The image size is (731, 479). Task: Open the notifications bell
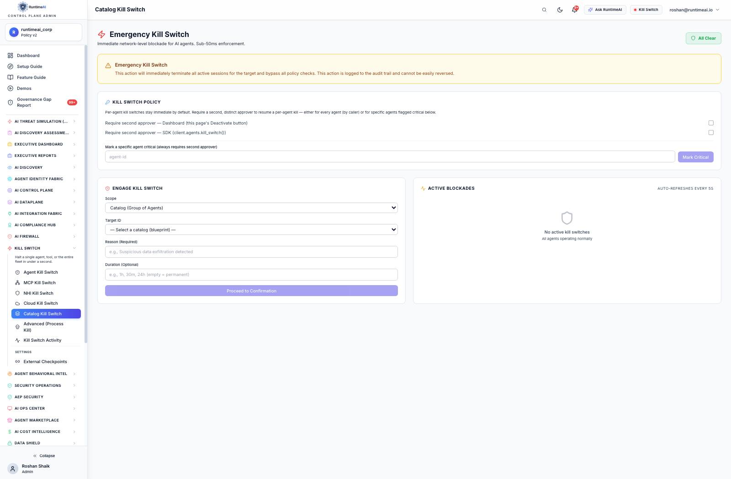(x=575, y=10)
